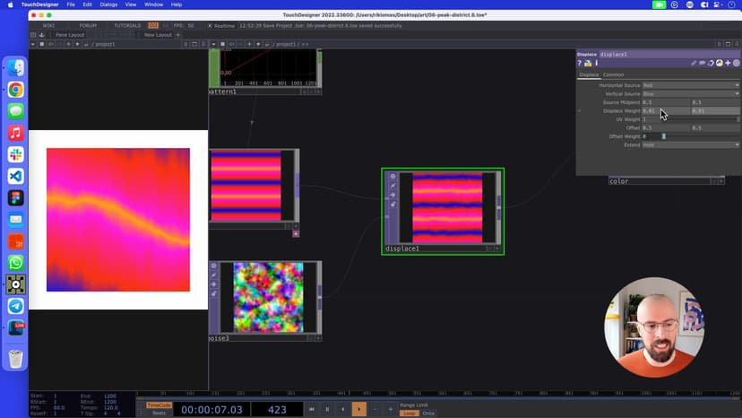742x418 pixels.
Task: Open the Dialogs menu
Action: coord(108,4)
